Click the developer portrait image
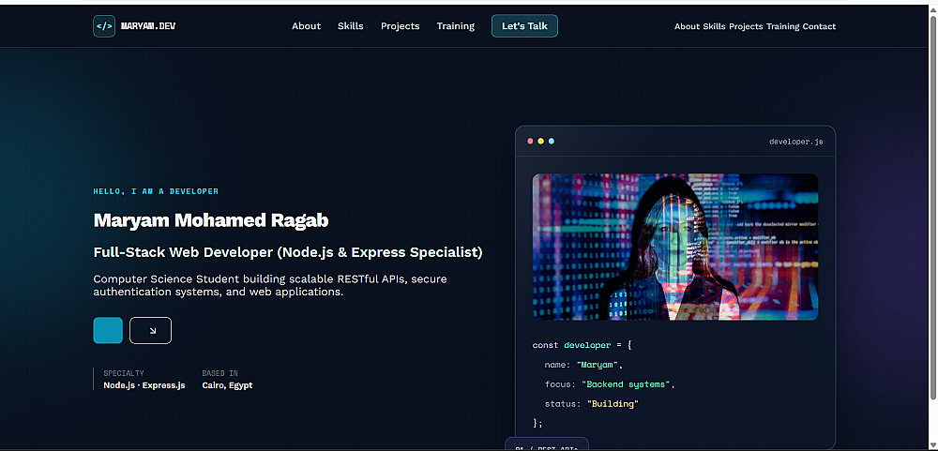Viewport: 938px width, 451px height. (x=674, y=247)
